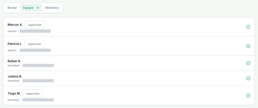Select the Equipe tab
This screenshot has height=108, width=258.
click(31, 8)
